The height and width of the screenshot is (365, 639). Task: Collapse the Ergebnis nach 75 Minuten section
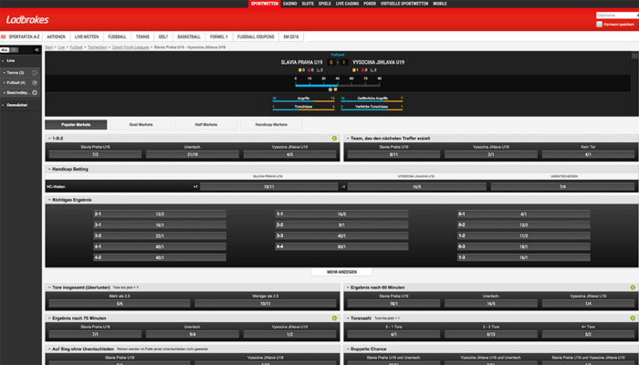coord(49,318)
